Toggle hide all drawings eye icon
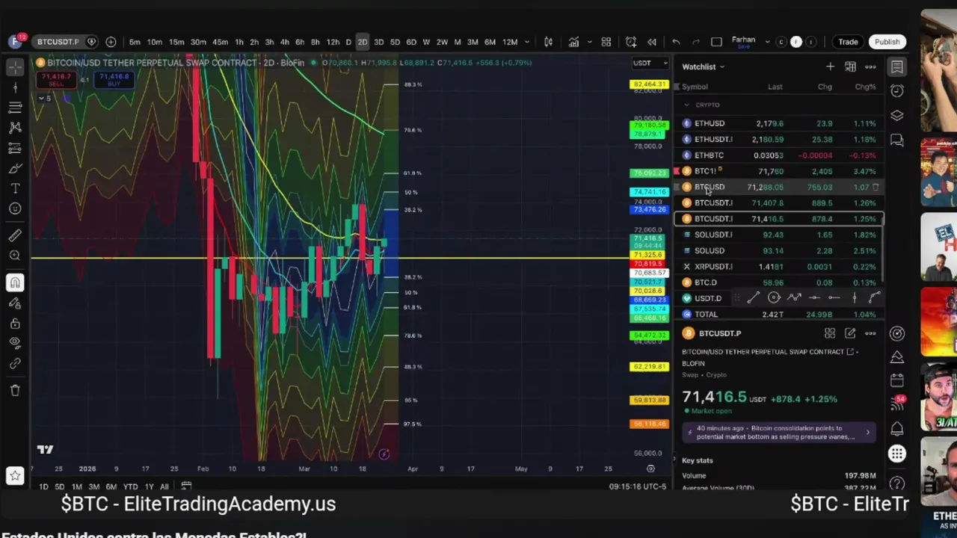Screen dimensions: 957x538 (15, 343)
